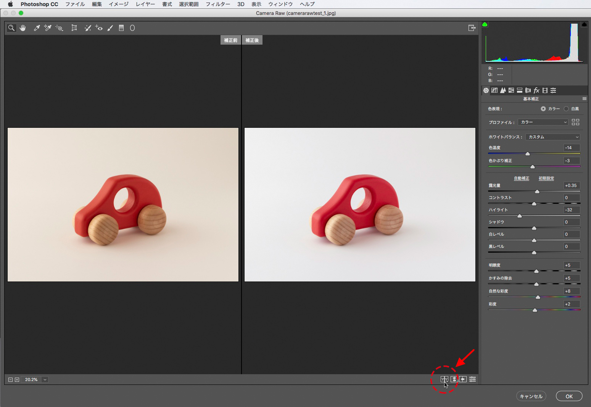Select the カラー radio button
This screenshot has height=407, width=591.
click(543, 109)
